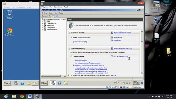Open Ayuda de Resumen de roles link
This screenshot has height=99, width=176.
point(123,33)
